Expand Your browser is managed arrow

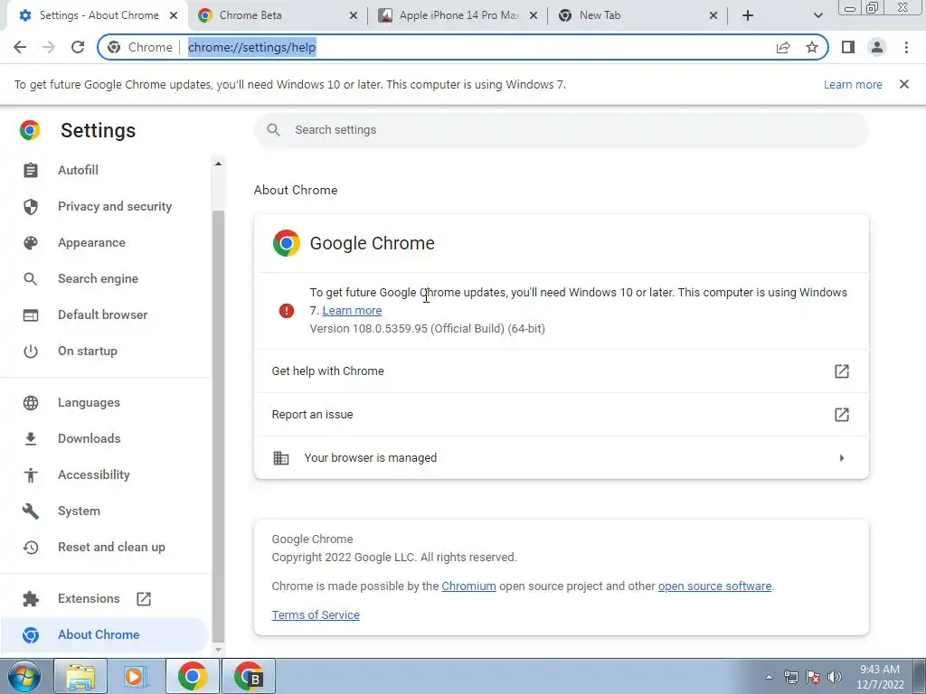842,458
